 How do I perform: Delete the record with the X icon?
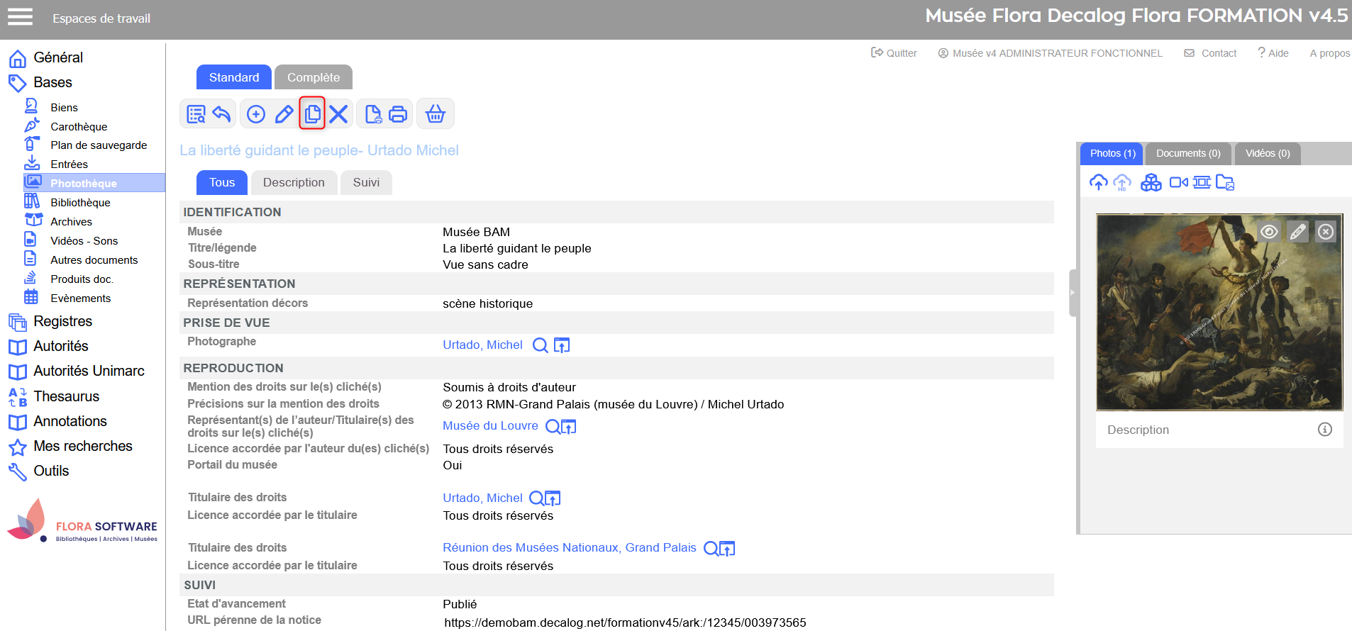[x=339, y=113]
